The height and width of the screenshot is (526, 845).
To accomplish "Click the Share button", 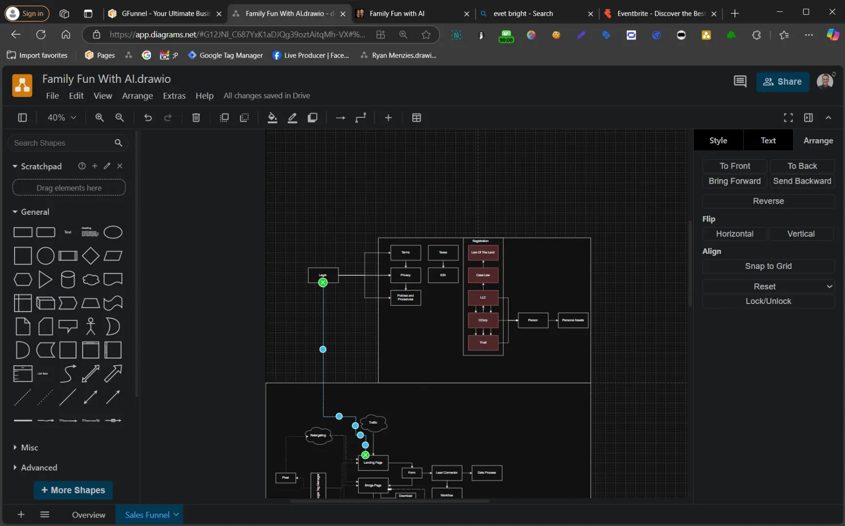I will (783, 81).
